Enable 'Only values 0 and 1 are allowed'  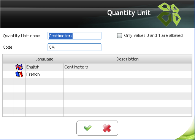pos(119,36)
